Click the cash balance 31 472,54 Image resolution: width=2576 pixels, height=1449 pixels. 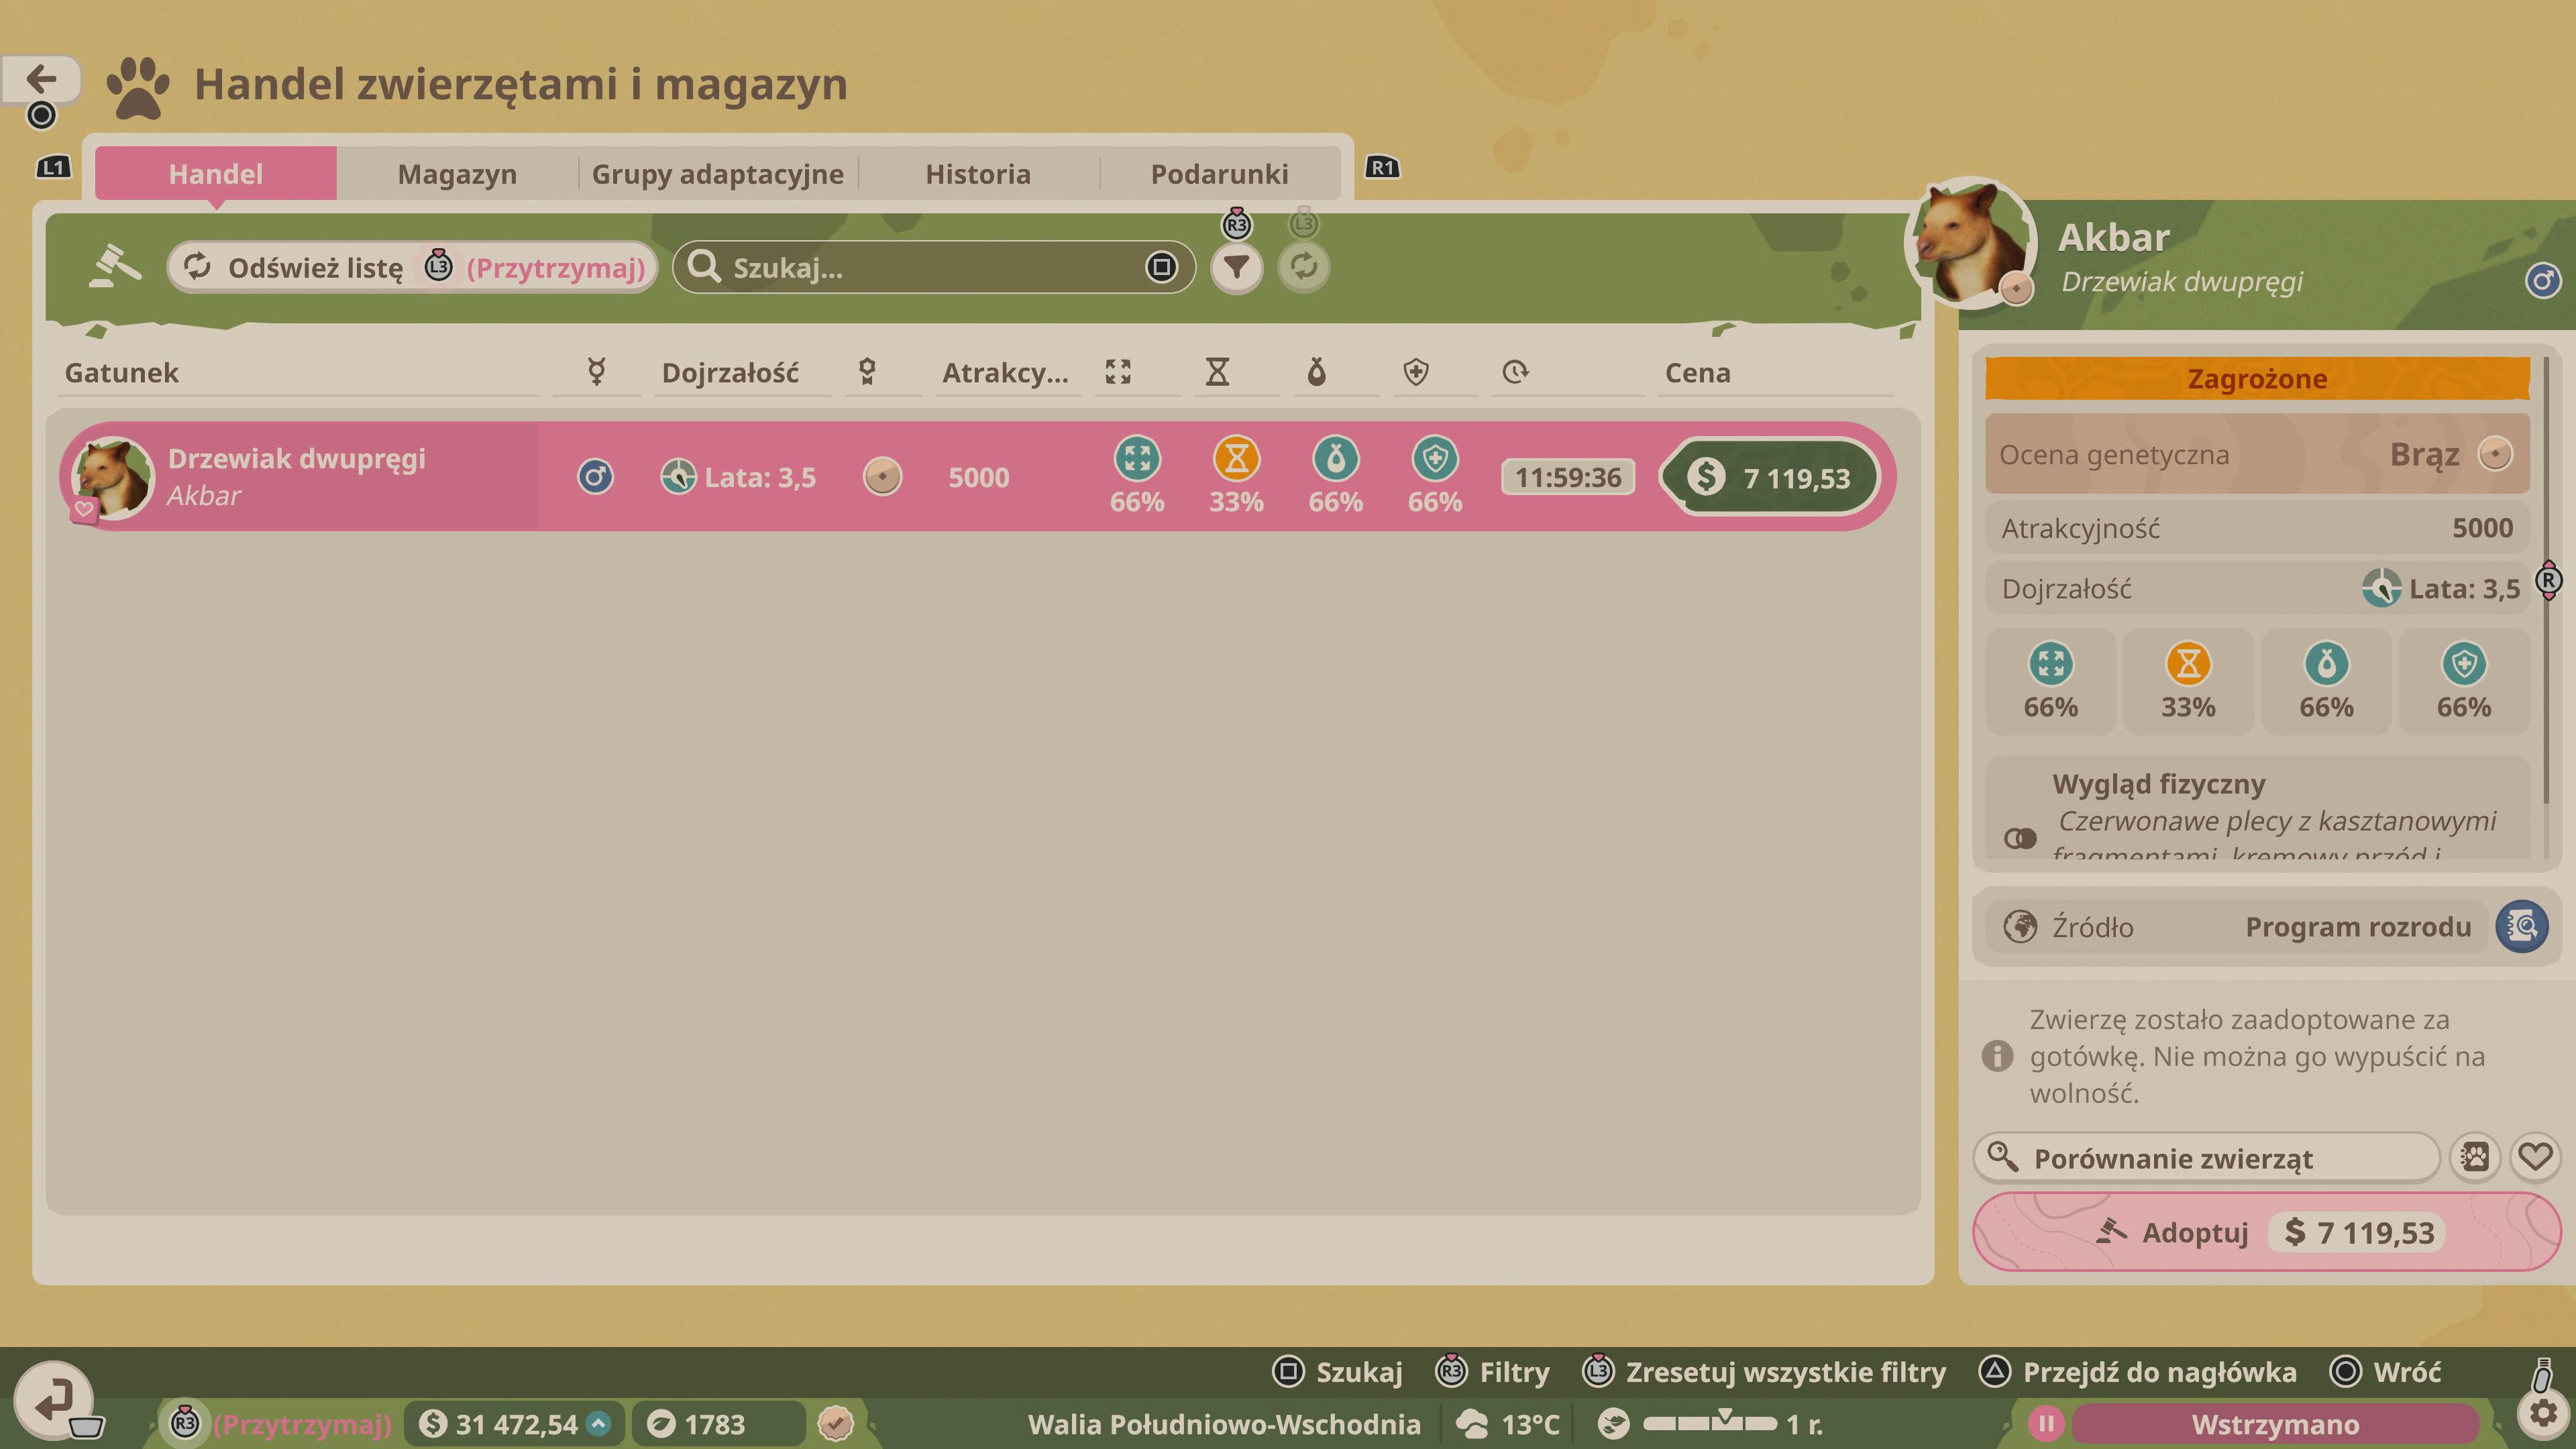[514, 1424]
